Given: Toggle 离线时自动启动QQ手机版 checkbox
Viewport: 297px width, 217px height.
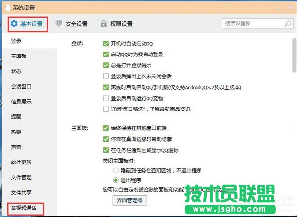Looking at the screenshot, I should (x=106, y=87).
